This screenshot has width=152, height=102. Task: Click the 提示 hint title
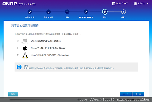click(26, 66)
